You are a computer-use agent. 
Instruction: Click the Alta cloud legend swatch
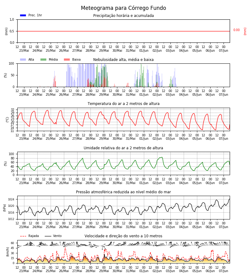point(23,59)
